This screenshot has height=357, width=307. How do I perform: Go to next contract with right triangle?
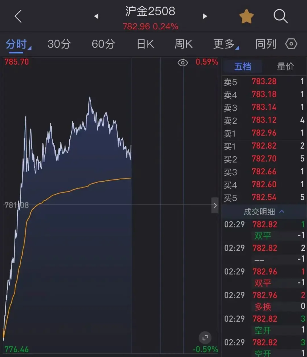click(x=205, y=16)
